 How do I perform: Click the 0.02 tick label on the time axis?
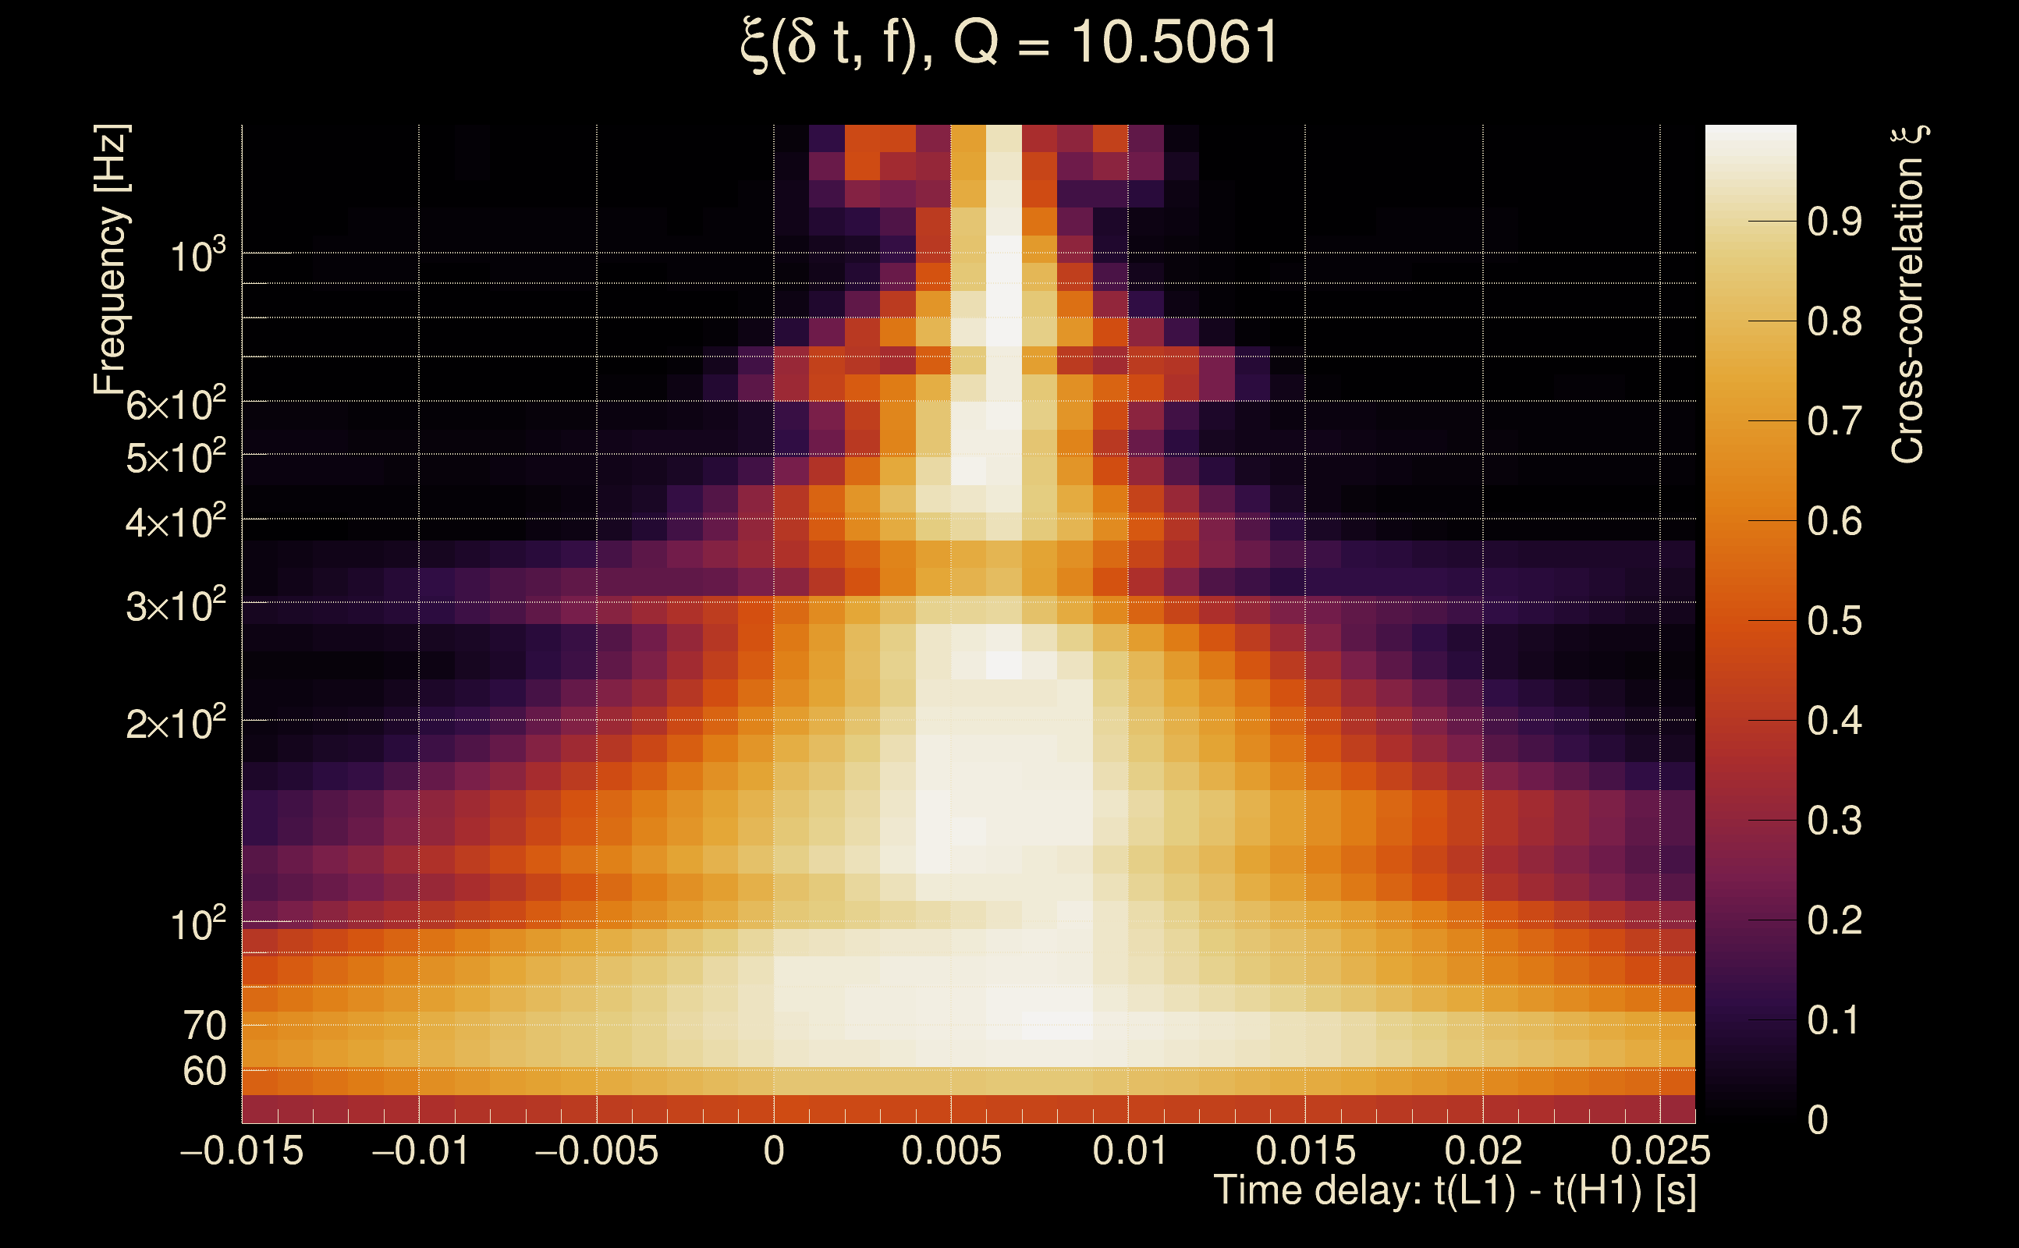click(1482, 1150)
